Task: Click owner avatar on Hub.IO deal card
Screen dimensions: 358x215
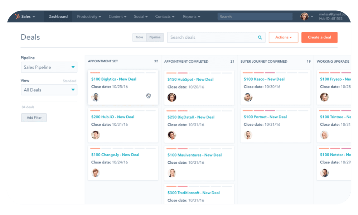Action: [96, 135]
